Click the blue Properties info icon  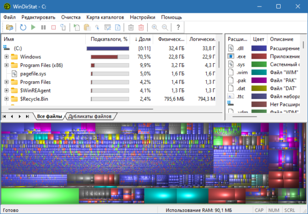click(x=118, y=27)
